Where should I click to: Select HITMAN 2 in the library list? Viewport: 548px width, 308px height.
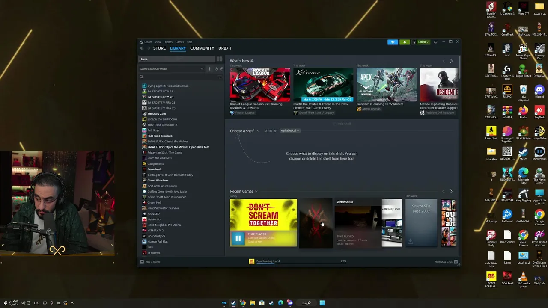pyautogui.click(x=155, y=231)
